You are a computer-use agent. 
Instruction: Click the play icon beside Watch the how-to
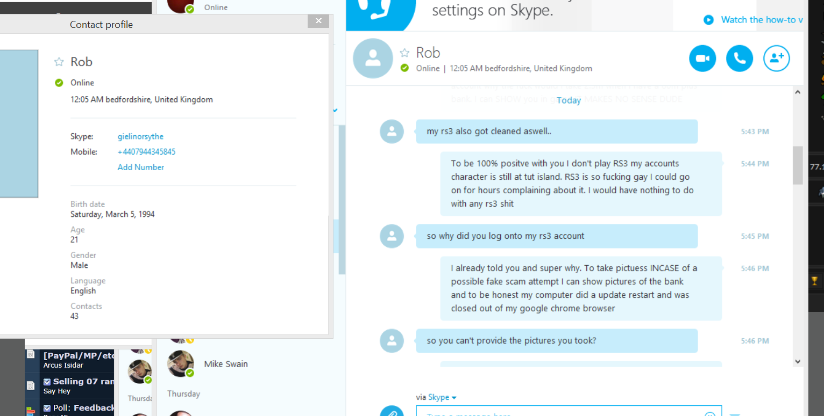pos(709,20)
